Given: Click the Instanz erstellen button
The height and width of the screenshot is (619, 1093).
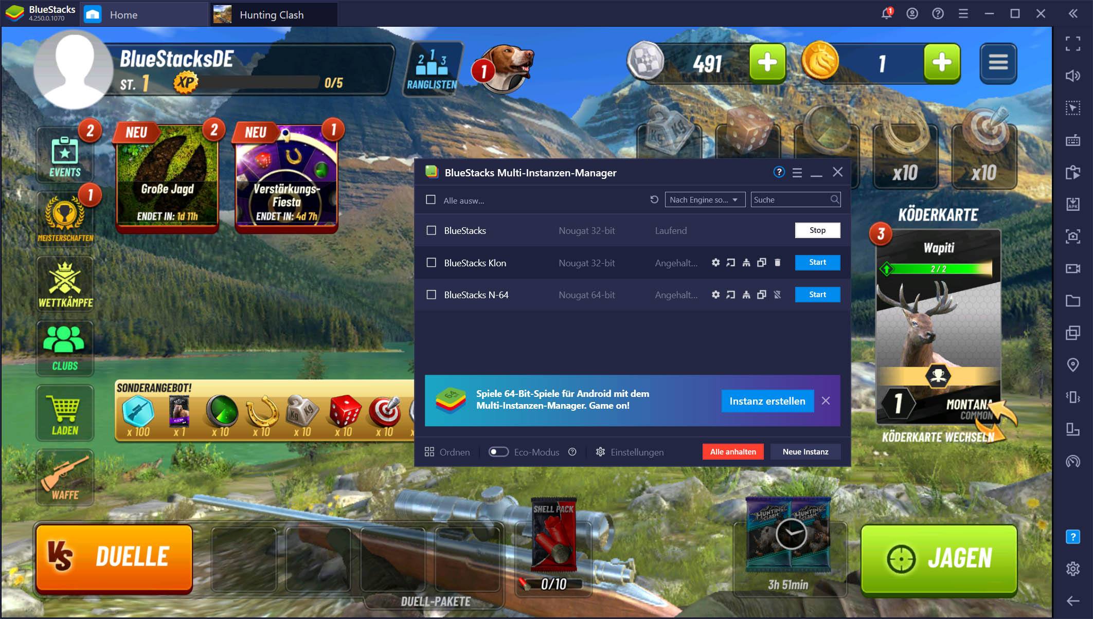Looking at the screenshot, I should coord(766,400).
